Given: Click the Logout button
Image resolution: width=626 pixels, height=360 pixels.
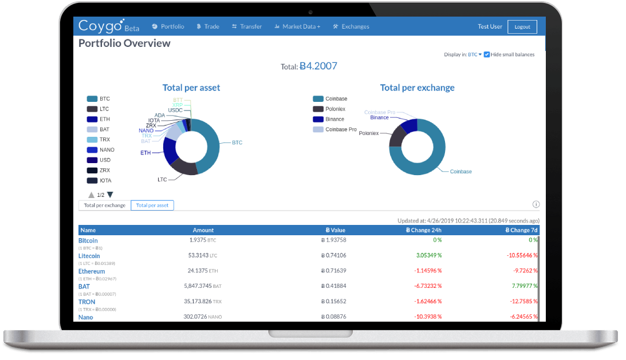Looking at the screenshot, I should pos(522,27).
